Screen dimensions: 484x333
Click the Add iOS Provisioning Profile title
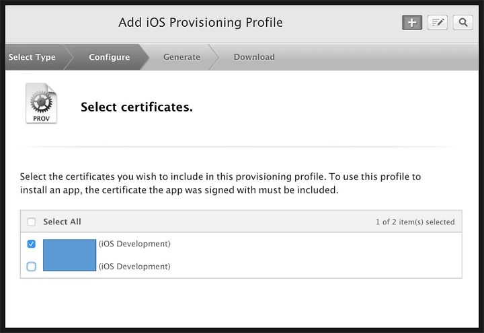[200, 23]
